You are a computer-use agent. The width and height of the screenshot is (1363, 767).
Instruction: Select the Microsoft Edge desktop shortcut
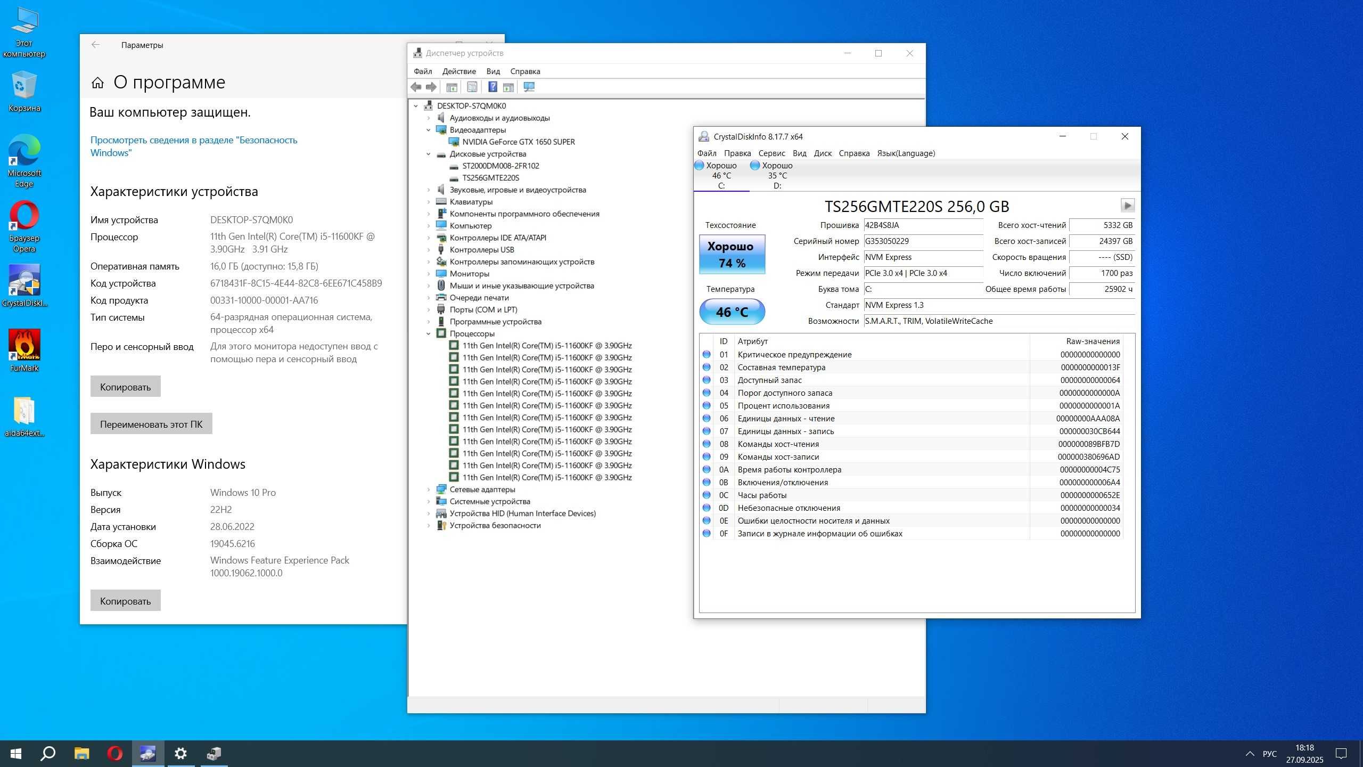coord(24,161)
